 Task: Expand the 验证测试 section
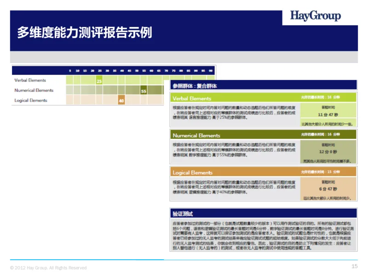click(183, 214)
